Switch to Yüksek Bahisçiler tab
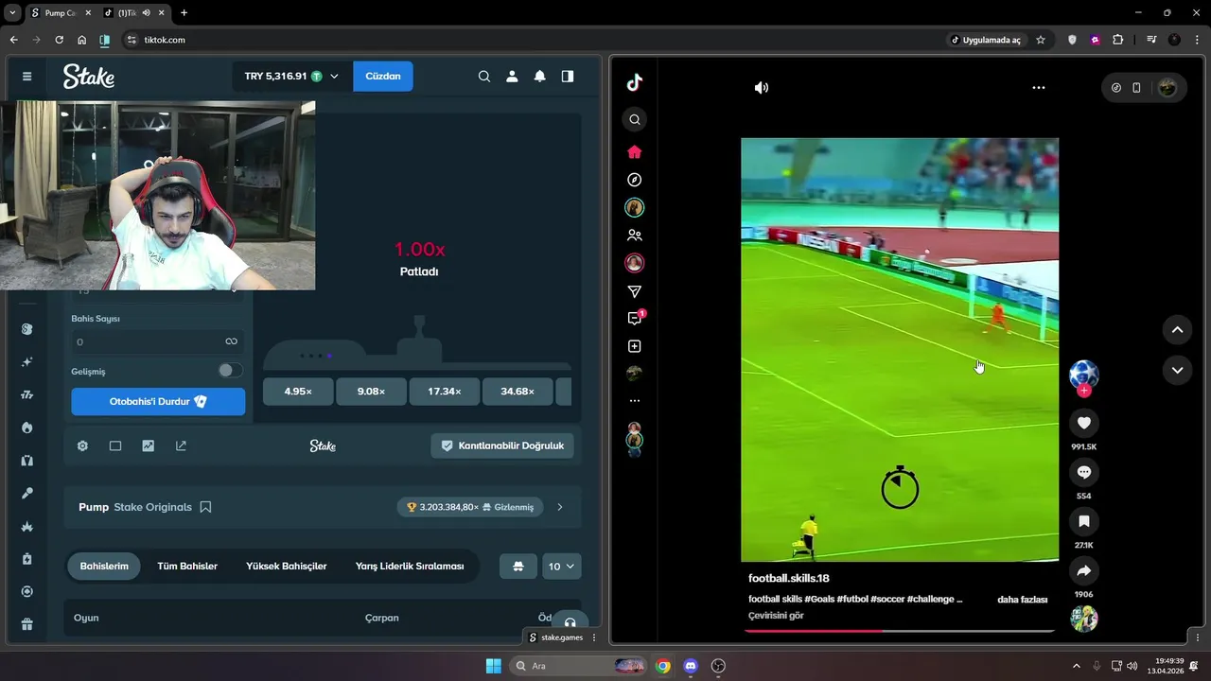Screen dimensions: 1211x681 click(287, 567)
